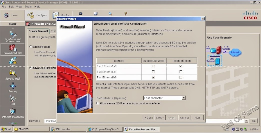Switch to Configure mode

[37, 15]
